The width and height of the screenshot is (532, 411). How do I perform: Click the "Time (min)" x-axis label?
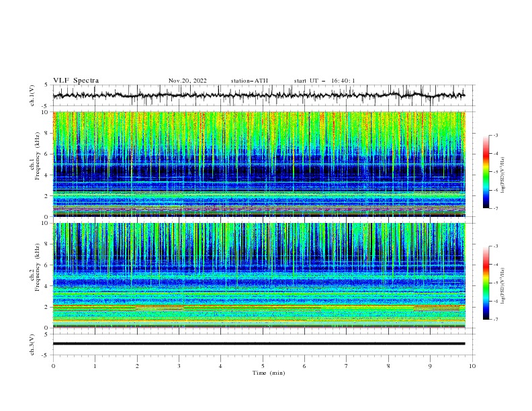(269, 373)
